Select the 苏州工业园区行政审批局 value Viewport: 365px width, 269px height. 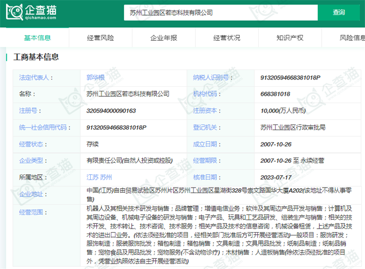click(x=293, y=127)
